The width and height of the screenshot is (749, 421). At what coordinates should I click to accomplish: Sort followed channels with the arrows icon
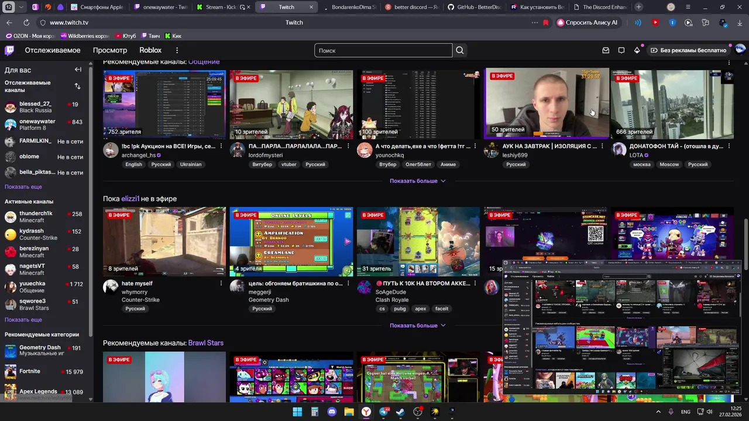pyautogui.click(x=77, y=86)
